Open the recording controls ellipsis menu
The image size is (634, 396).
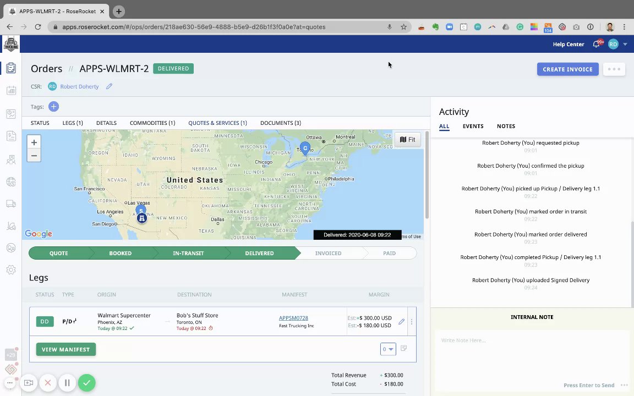pyautogui.click(x=10, y=383)
